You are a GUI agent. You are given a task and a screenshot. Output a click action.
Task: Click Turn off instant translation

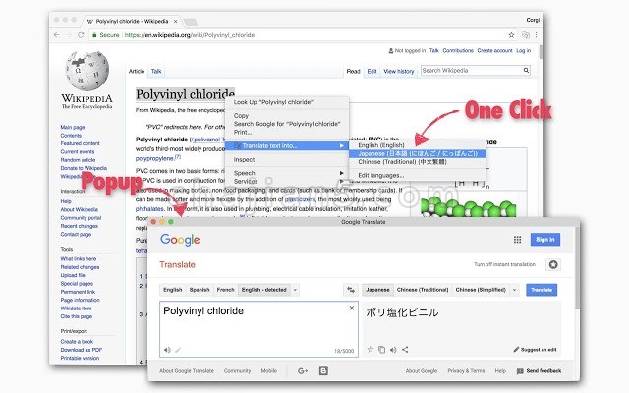point(504,264)
